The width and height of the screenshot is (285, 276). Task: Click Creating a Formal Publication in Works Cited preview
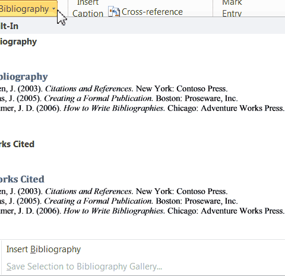click(x=98, y=201)
